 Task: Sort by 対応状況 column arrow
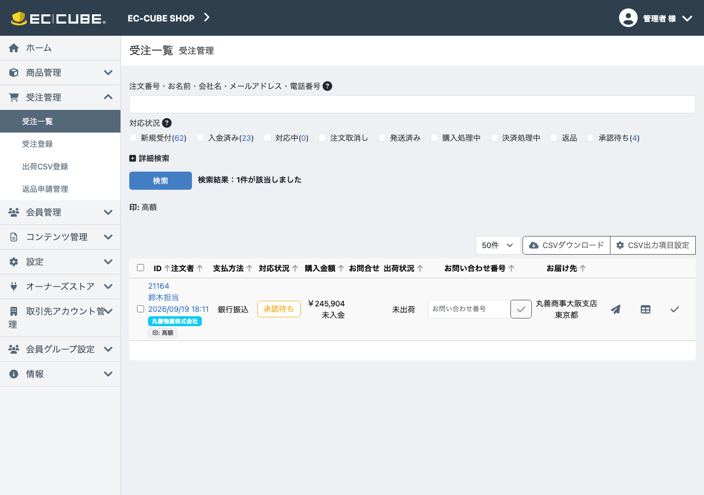tap(295, 268)
